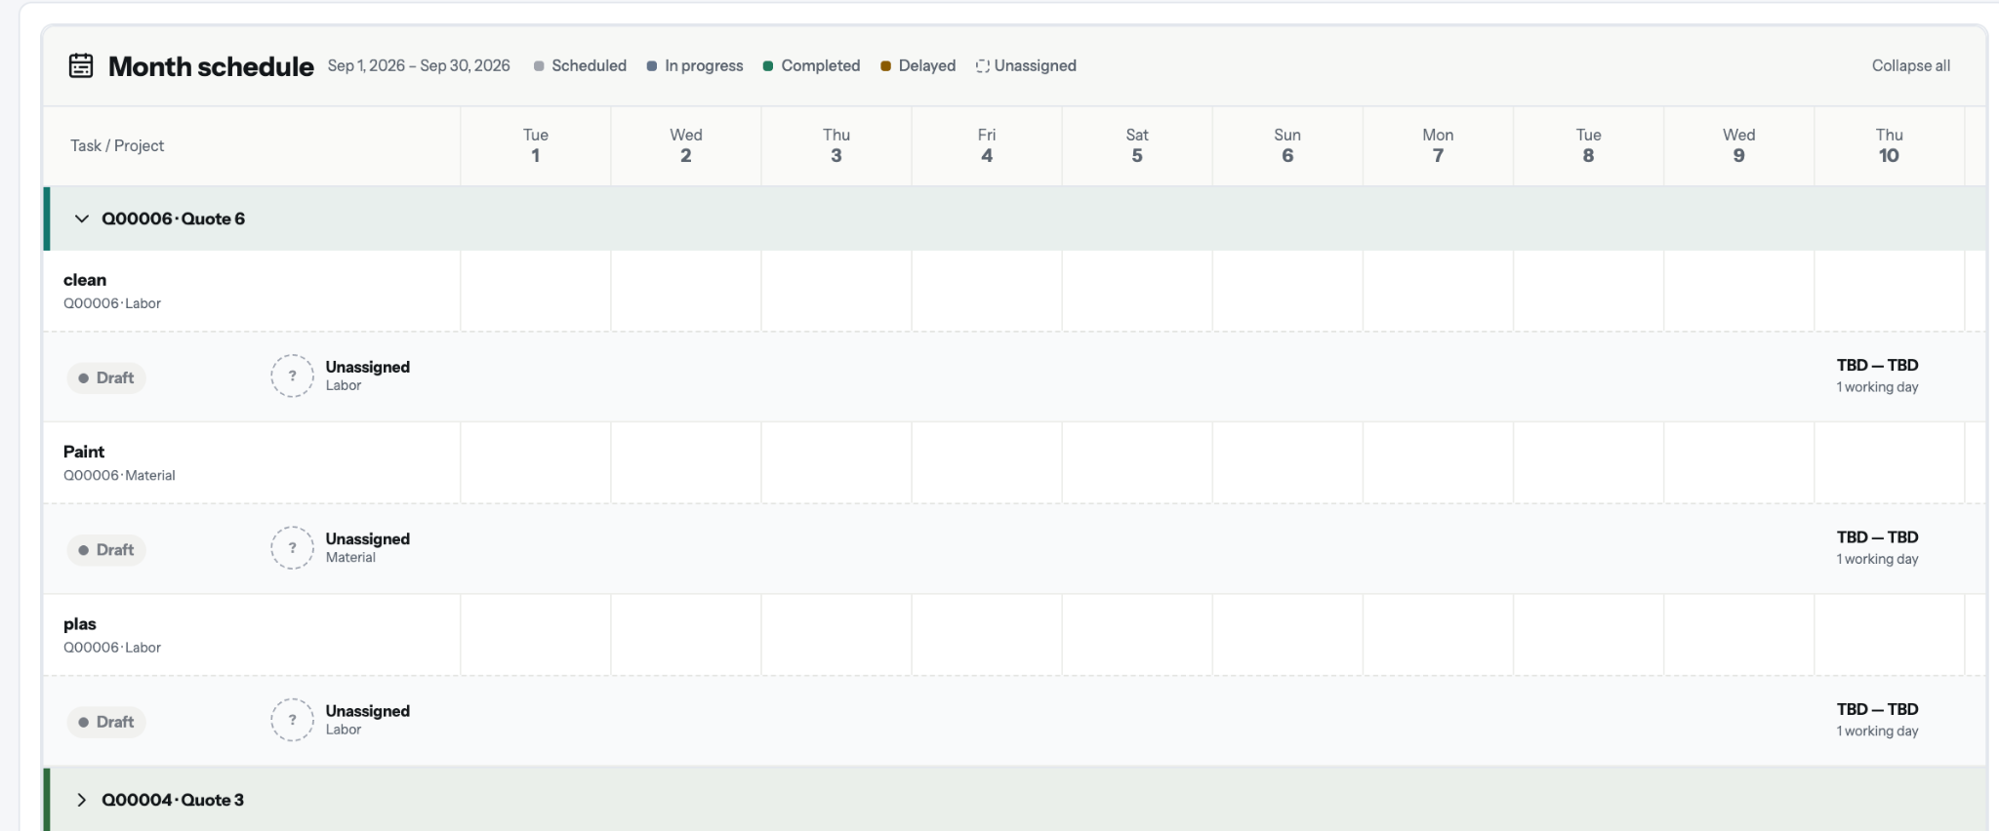Click the clean row cell under Tue 1
This screenshot has width=1999, height=831.
tap(536, 291)
